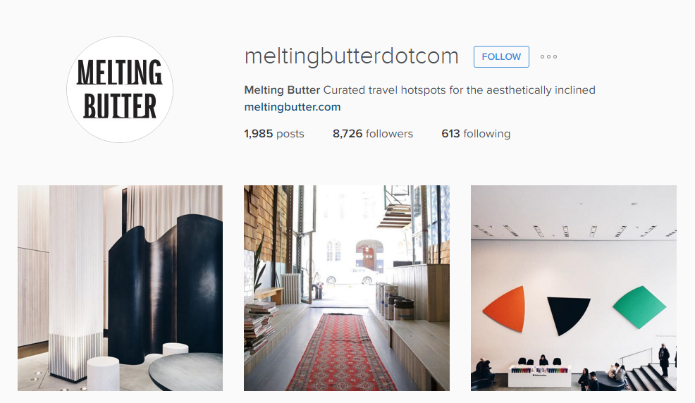695x403 pixels.
Task: Click the green shape in museum photo
Action: pos(639,306)
